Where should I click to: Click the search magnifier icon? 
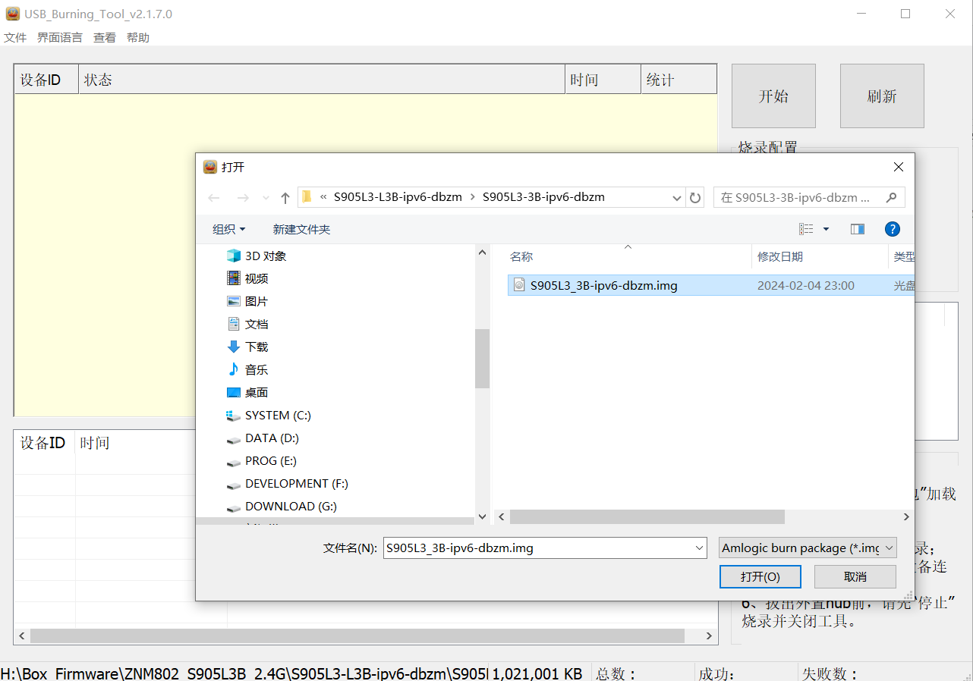[x=891, y=197]
